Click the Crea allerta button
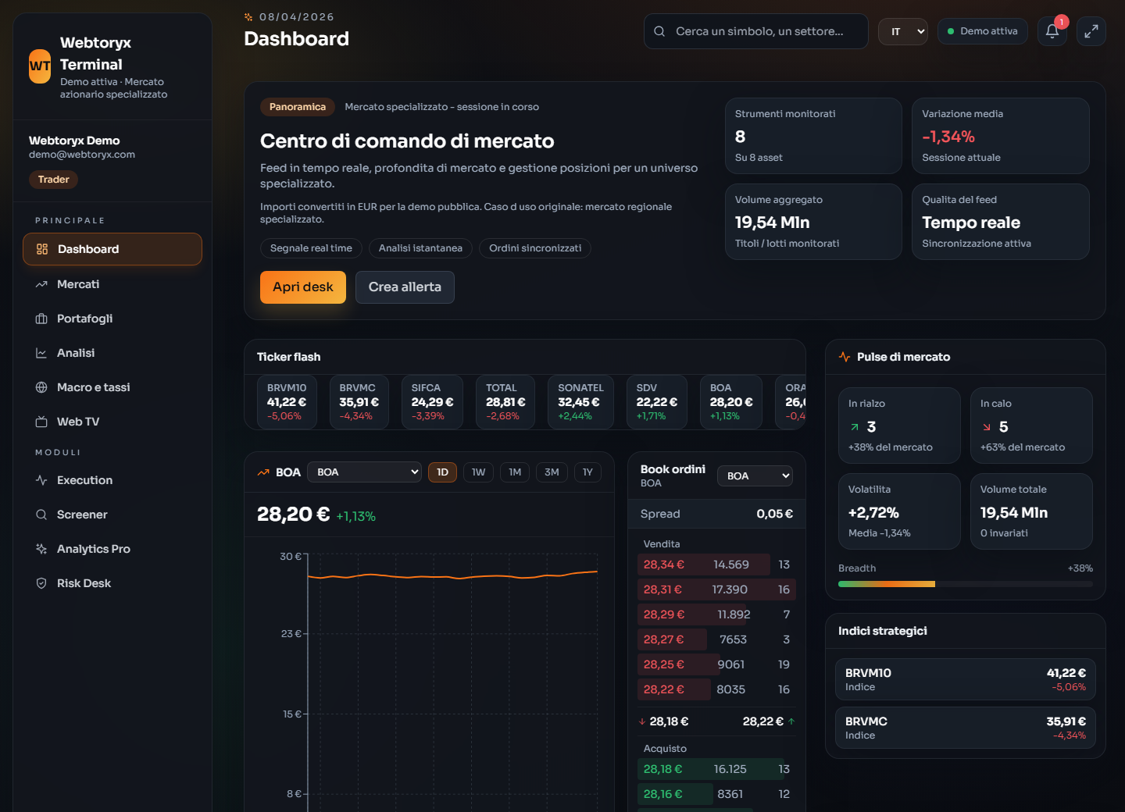 405,287
